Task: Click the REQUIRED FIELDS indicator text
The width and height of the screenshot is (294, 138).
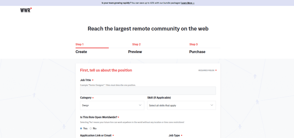Action: click(x=206, y=71)
